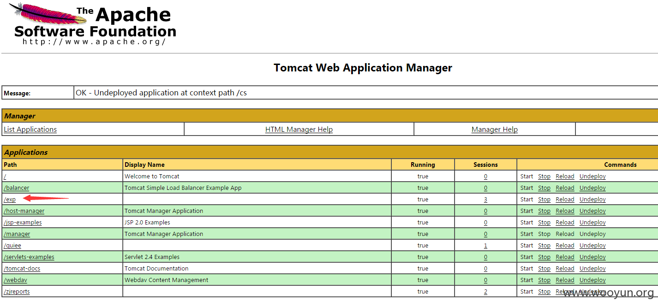View sessions count 1 for /quiee
The width and height of the screenshot is (658, 306).
[x=485, y=246]
